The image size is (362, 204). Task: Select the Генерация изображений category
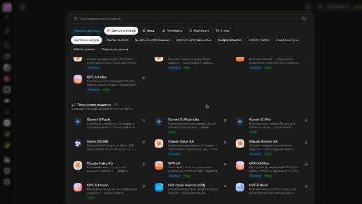coord(152,40)
